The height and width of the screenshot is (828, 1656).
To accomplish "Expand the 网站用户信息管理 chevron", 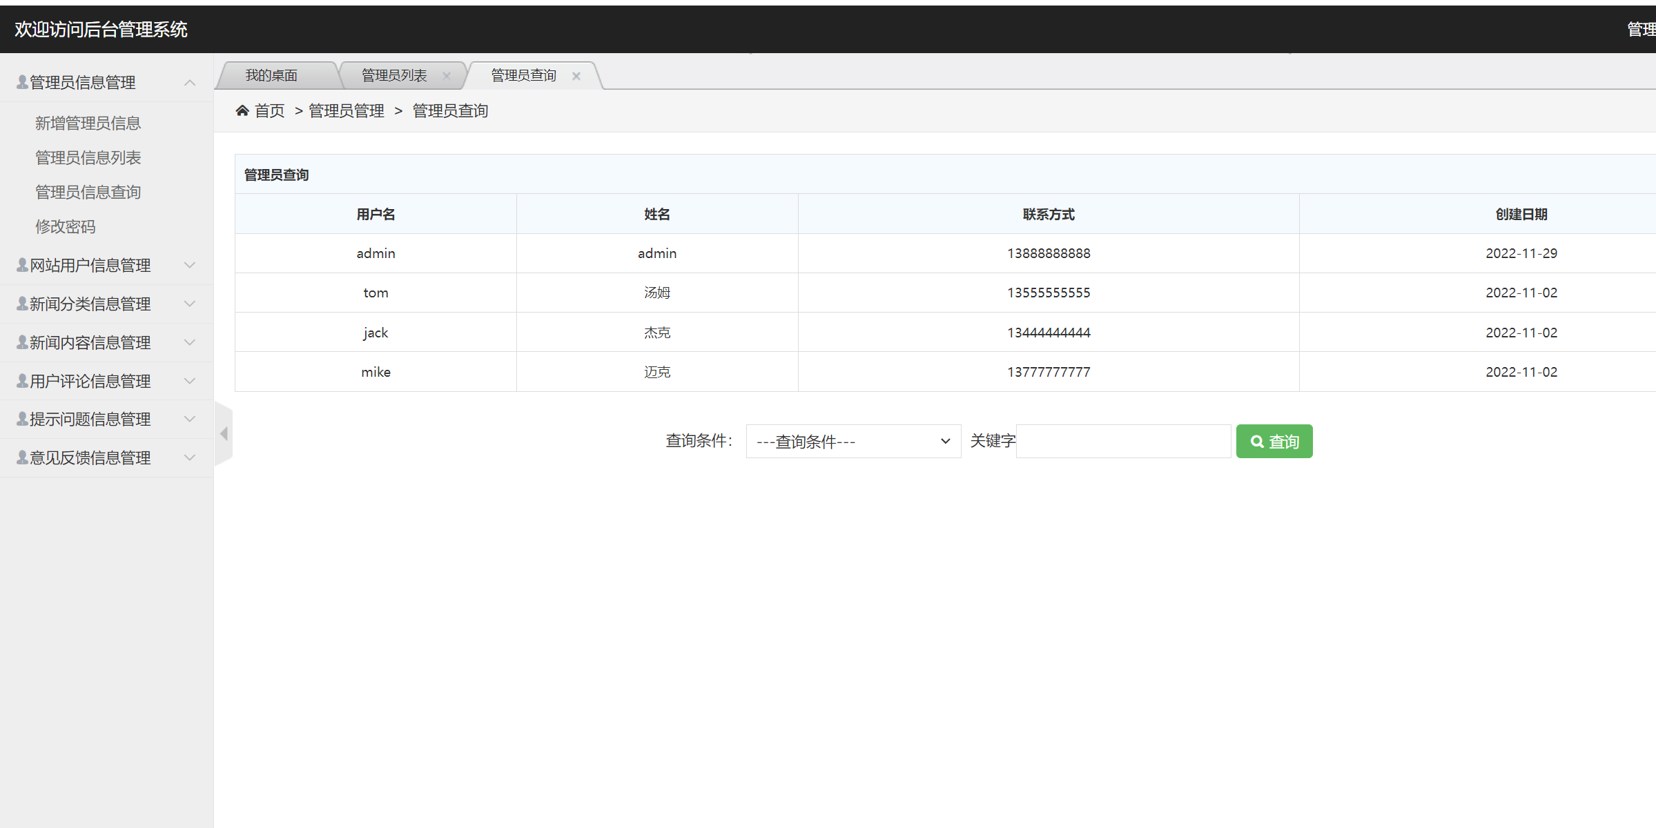I will point(190,265).
